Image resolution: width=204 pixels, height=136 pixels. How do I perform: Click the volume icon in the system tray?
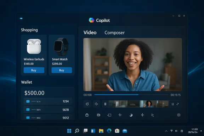pyautogui.click(x=176, y=131)
